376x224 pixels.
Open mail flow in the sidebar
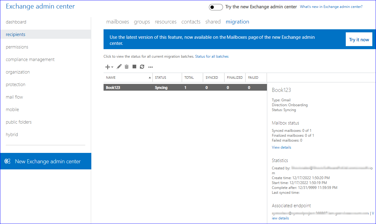14,97
